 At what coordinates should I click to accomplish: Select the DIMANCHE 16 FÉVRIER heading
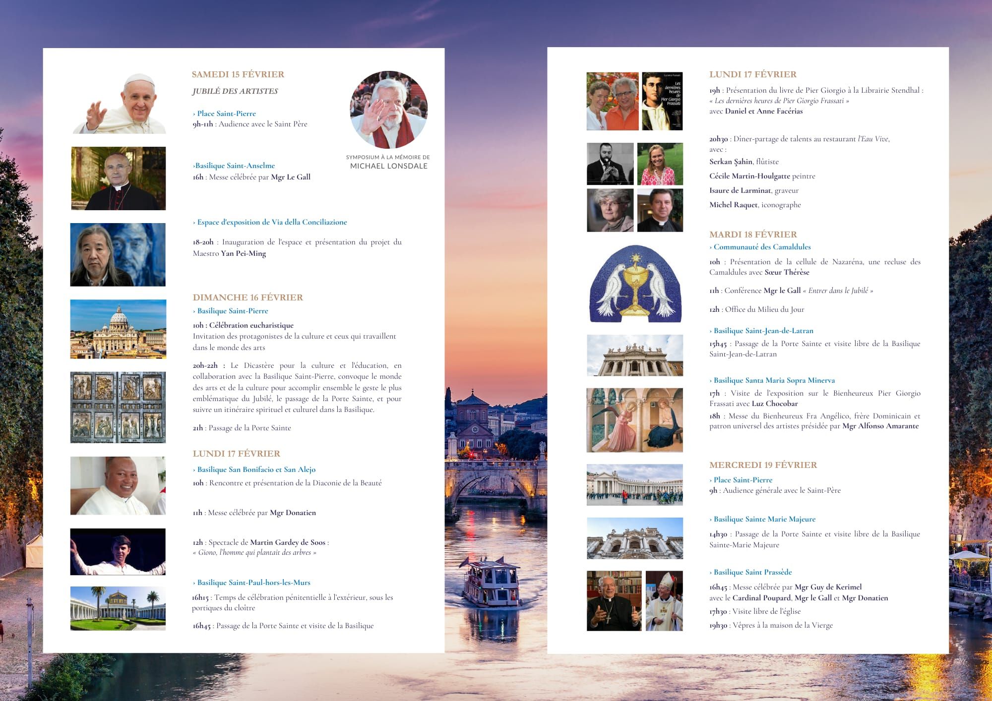(248, 297)
